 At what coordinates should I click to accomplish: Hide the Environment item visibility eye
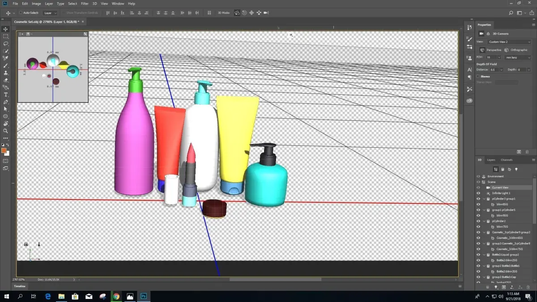478,176
